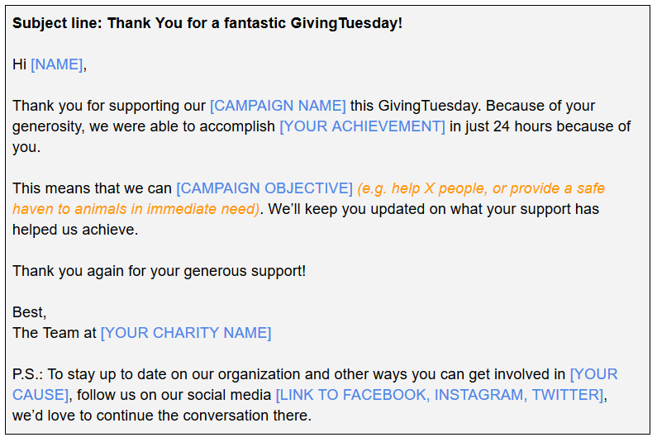This screenshot has width=657, height=442.
Task: Click the 'This means that we can' phrase
Action: [92, 188]
